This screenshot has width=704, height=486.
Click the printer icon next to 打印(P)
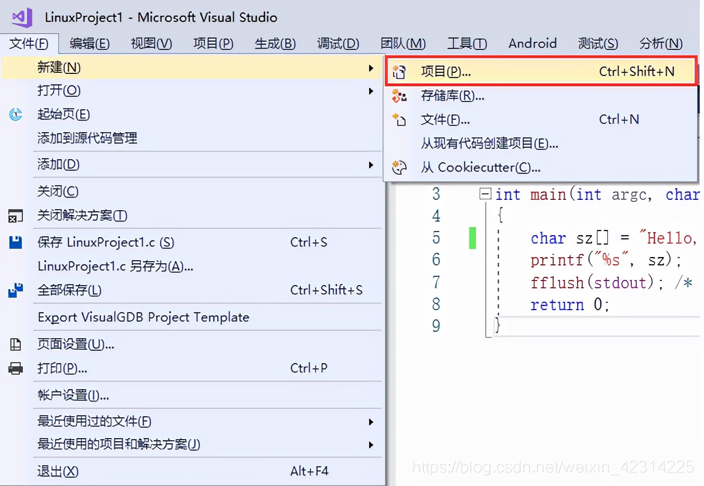click(x=15, y=368)
